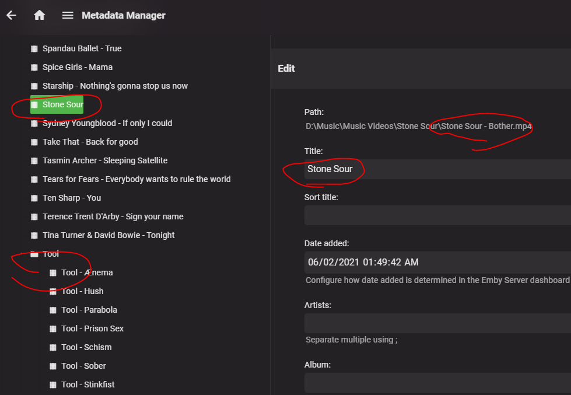The width and height of the screenshot is (571, 395).
Task: Click the video icon beside Tool - Schism
Action: click(x=53, y=347)
